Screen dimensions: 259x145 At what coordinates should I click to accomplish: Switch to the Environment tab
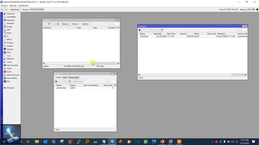click(x=74, y=77)
